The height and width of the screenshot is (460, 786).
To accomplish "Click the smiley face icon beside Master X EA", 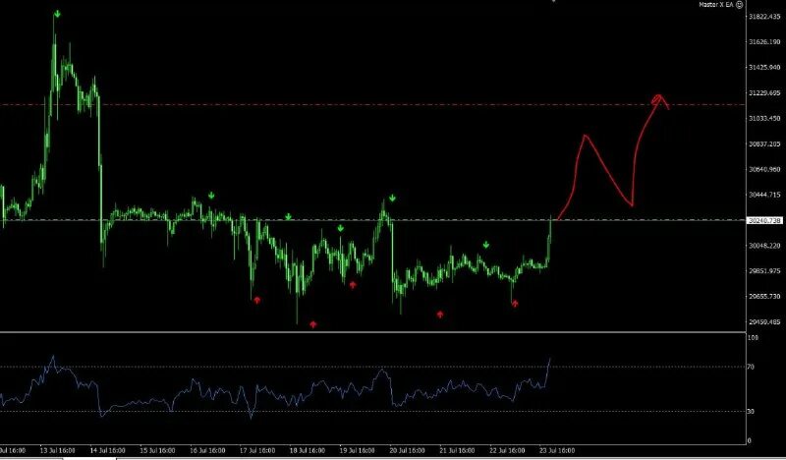I will (x=740, y=5).
